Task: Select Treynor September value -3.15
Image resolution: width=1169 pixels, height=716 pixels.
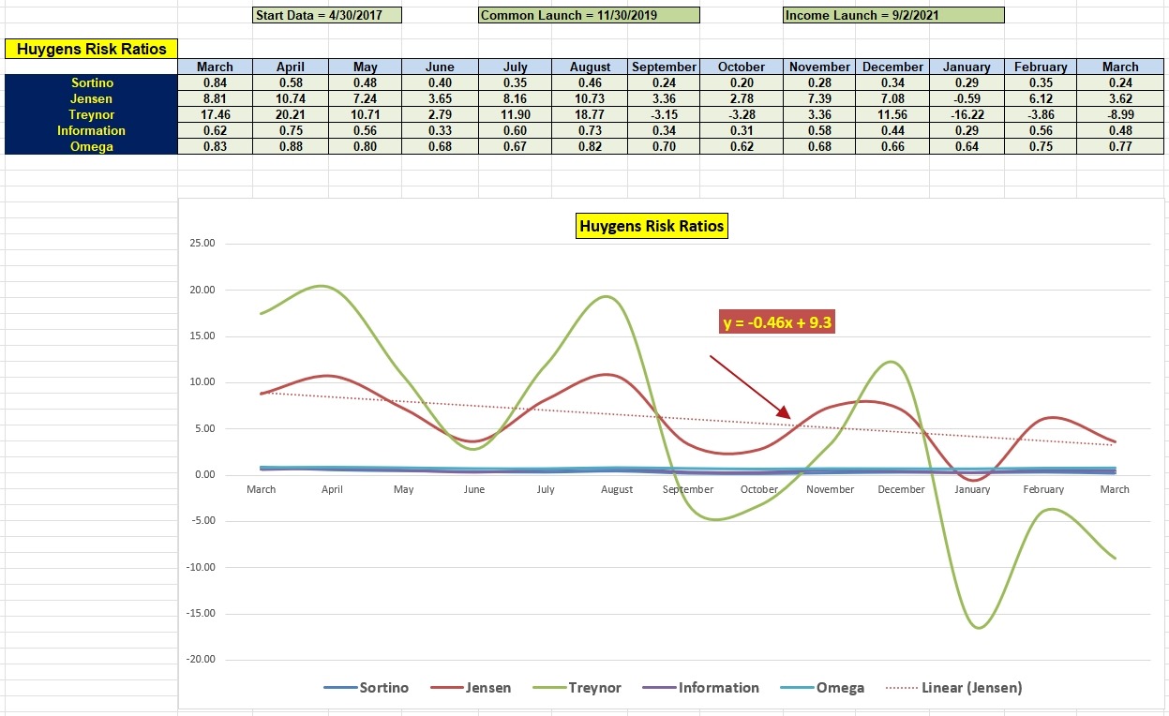Action: (664, 114)
